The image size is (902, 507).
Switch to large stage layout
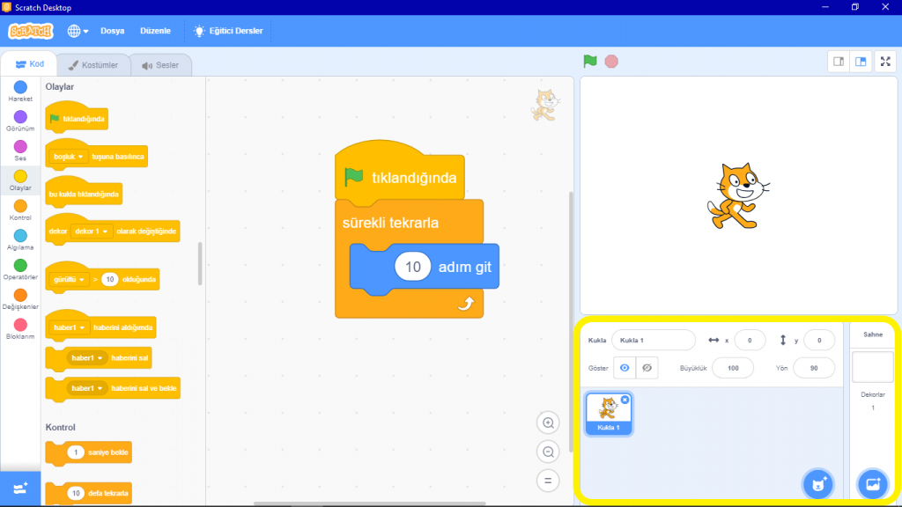pyautogui.click(x=861, y=62)
